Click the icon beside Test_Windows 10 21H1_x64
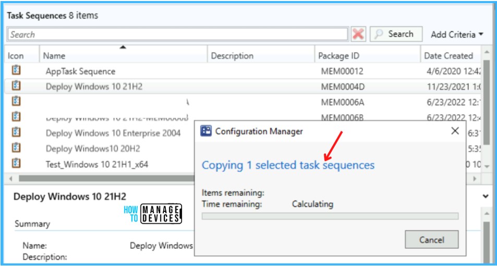This screenshot has height=266, width=497. pos(16,163)
